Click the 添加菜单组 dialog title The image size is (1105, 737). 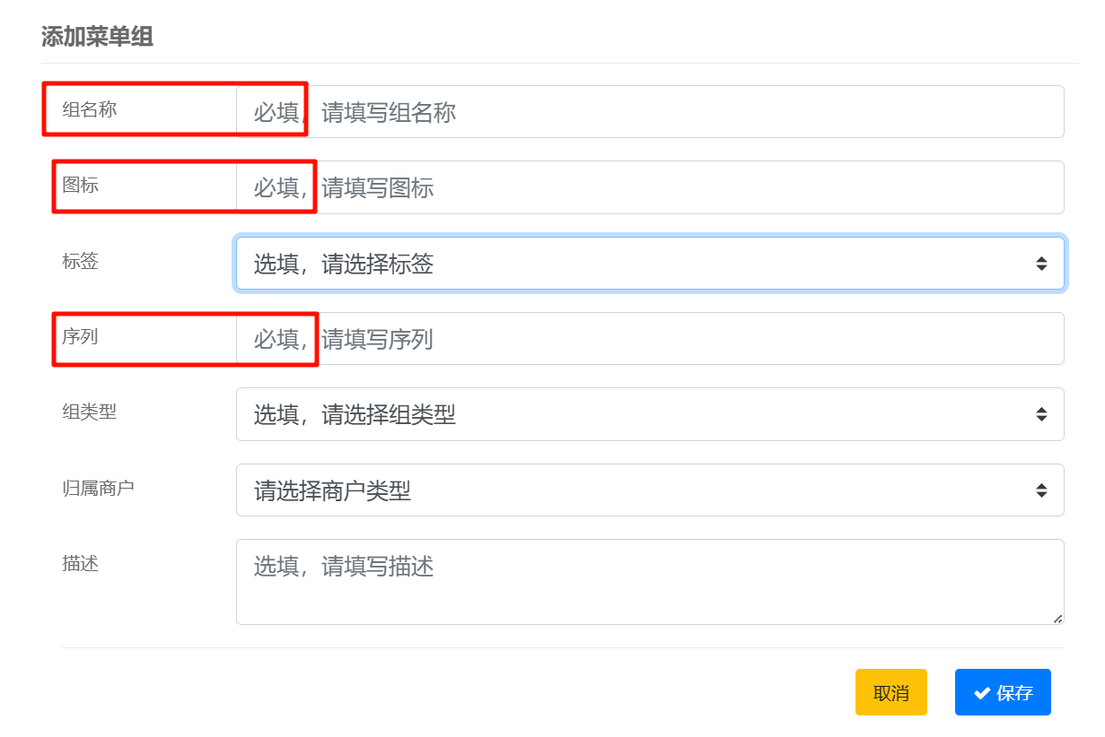coord(97,37)
